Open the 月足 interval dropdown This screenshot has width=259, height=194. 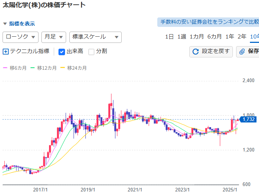click(x=54, y=37)
